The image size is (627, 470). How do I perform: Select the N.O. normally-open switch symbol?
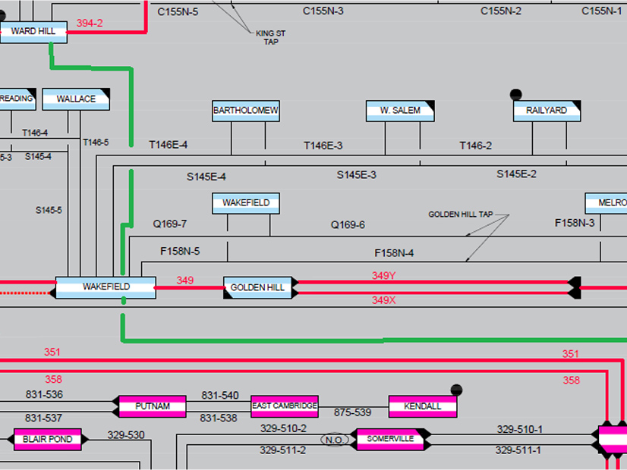click(x=333, y=440)
